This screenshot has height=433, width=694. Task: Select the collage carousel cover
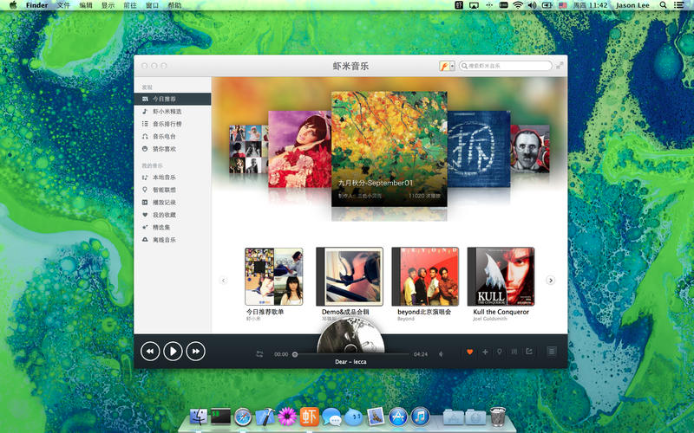pos(249,149)
